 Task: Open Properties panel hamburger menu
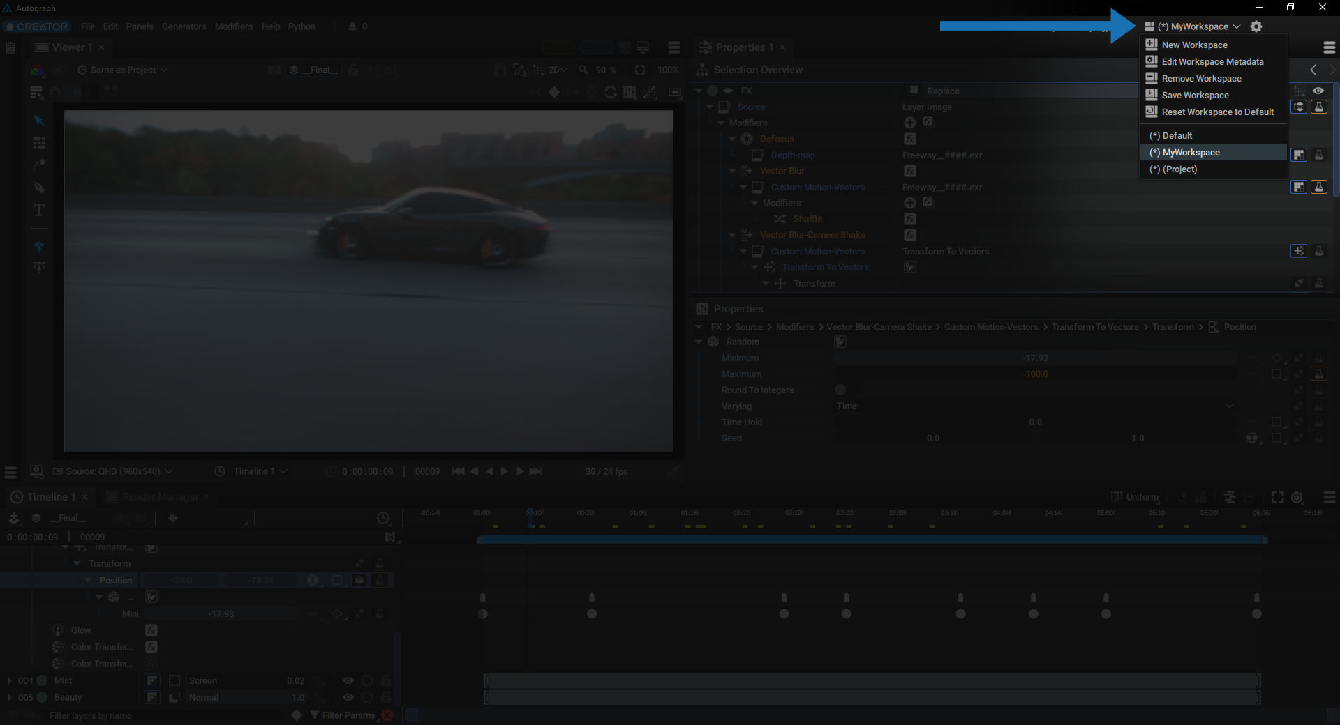coord(1330,47)
